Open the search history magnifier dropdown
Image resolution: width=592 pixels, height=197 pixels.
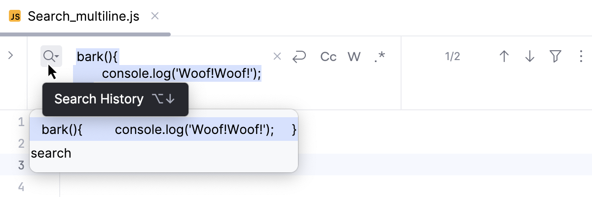pyautogui.click(x=51, y=57)
